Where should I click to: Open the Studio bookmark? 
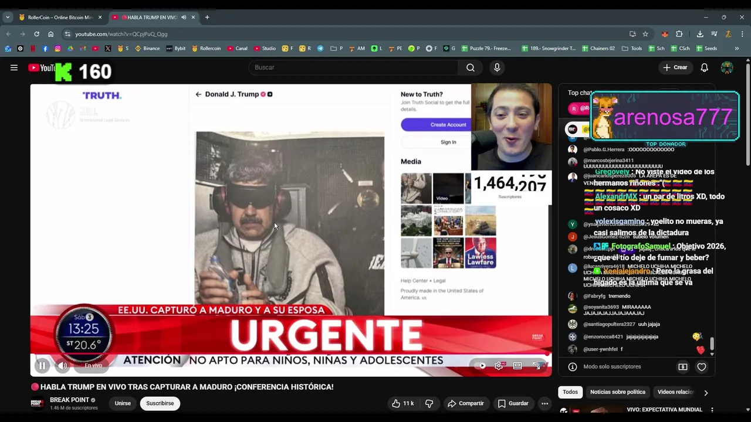[265, 49]
